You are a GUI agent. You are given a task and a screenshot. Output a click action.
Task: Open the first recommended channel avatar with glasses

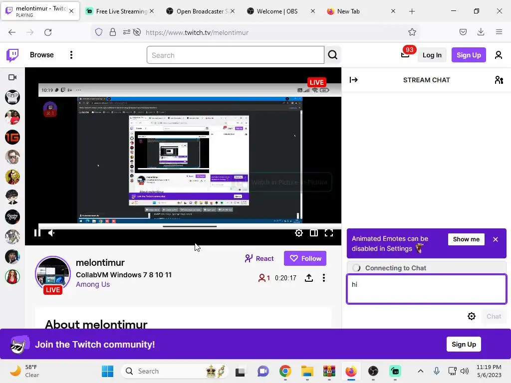[x=12, y=97]
